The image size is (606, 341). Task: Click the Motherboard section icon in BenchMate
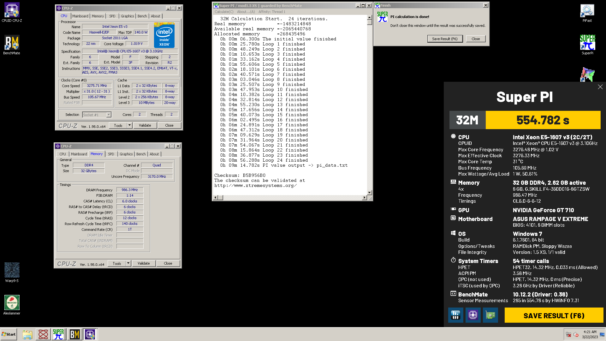coord(453,218)
